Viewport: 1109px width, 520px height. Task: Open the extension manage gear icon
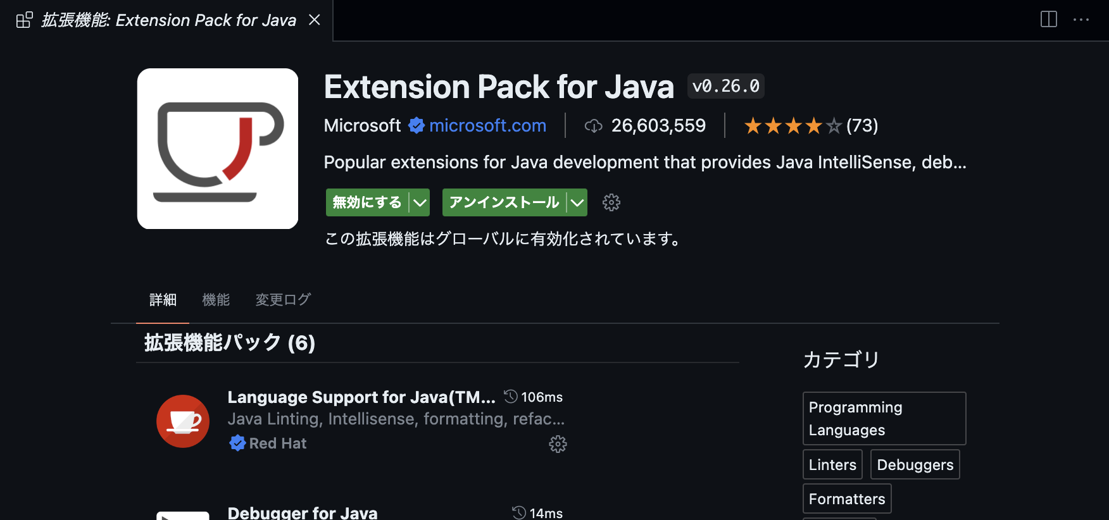click(611, 202)
